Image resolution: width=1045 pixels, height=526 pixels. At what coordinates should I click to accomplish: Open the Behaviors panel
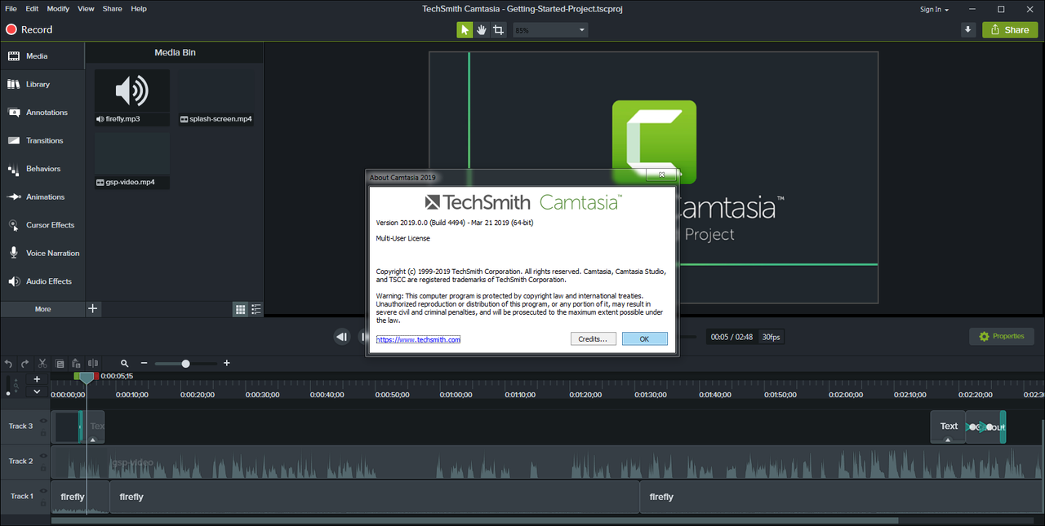[42, 169]
